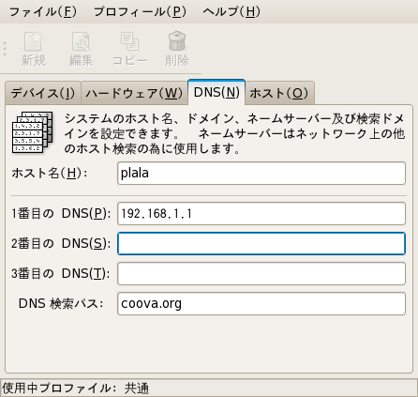Select the DNS(N) tab

216,92
